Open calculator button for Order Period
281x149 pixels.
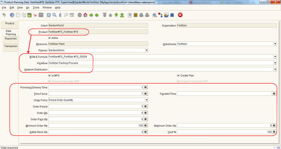pos(146,107)
